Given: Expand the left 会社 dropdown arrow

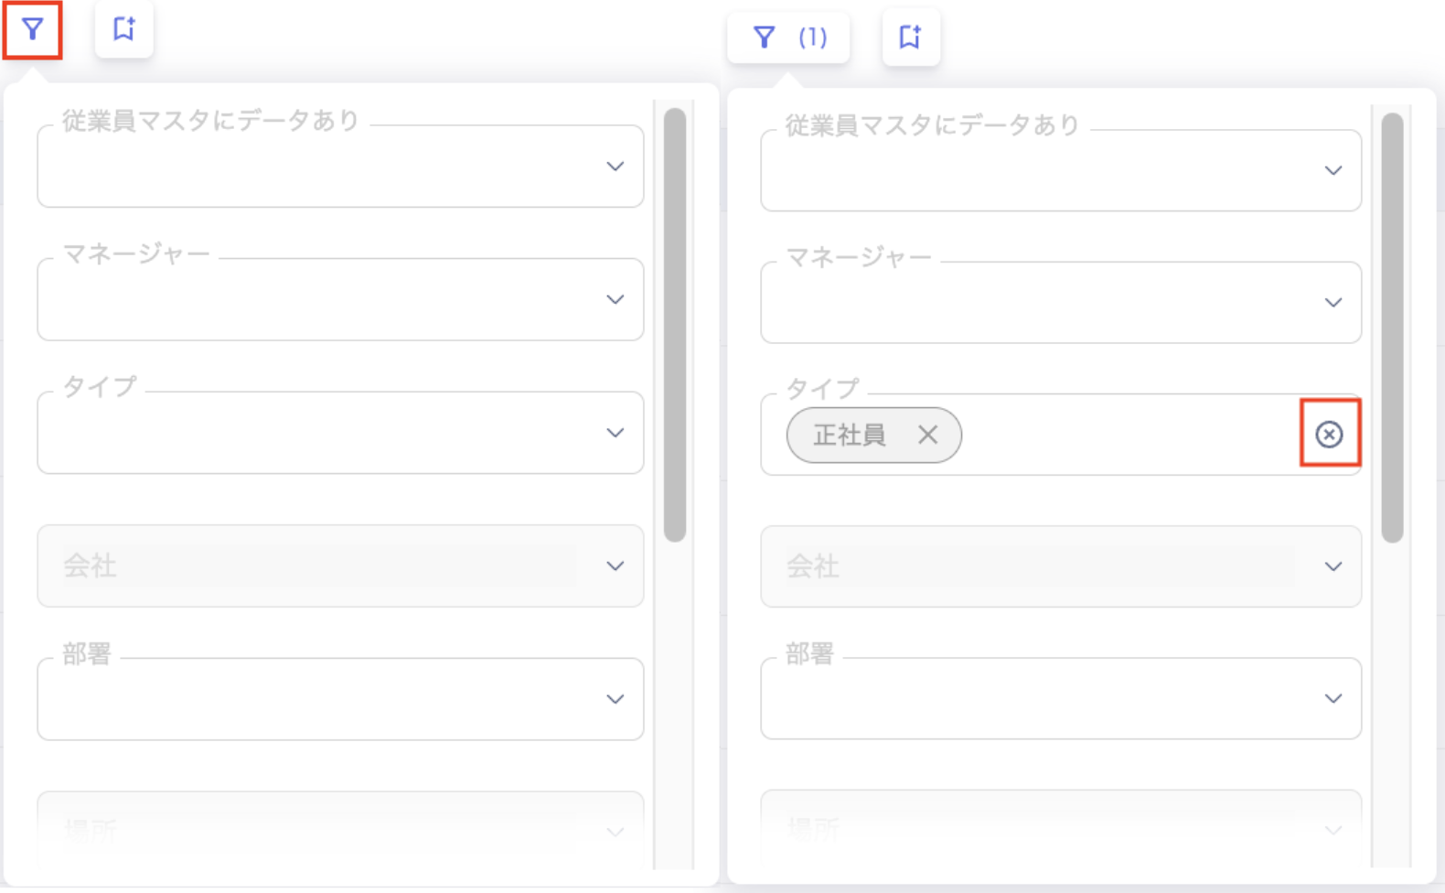Looking at the screenshot, I should (615, 566).
